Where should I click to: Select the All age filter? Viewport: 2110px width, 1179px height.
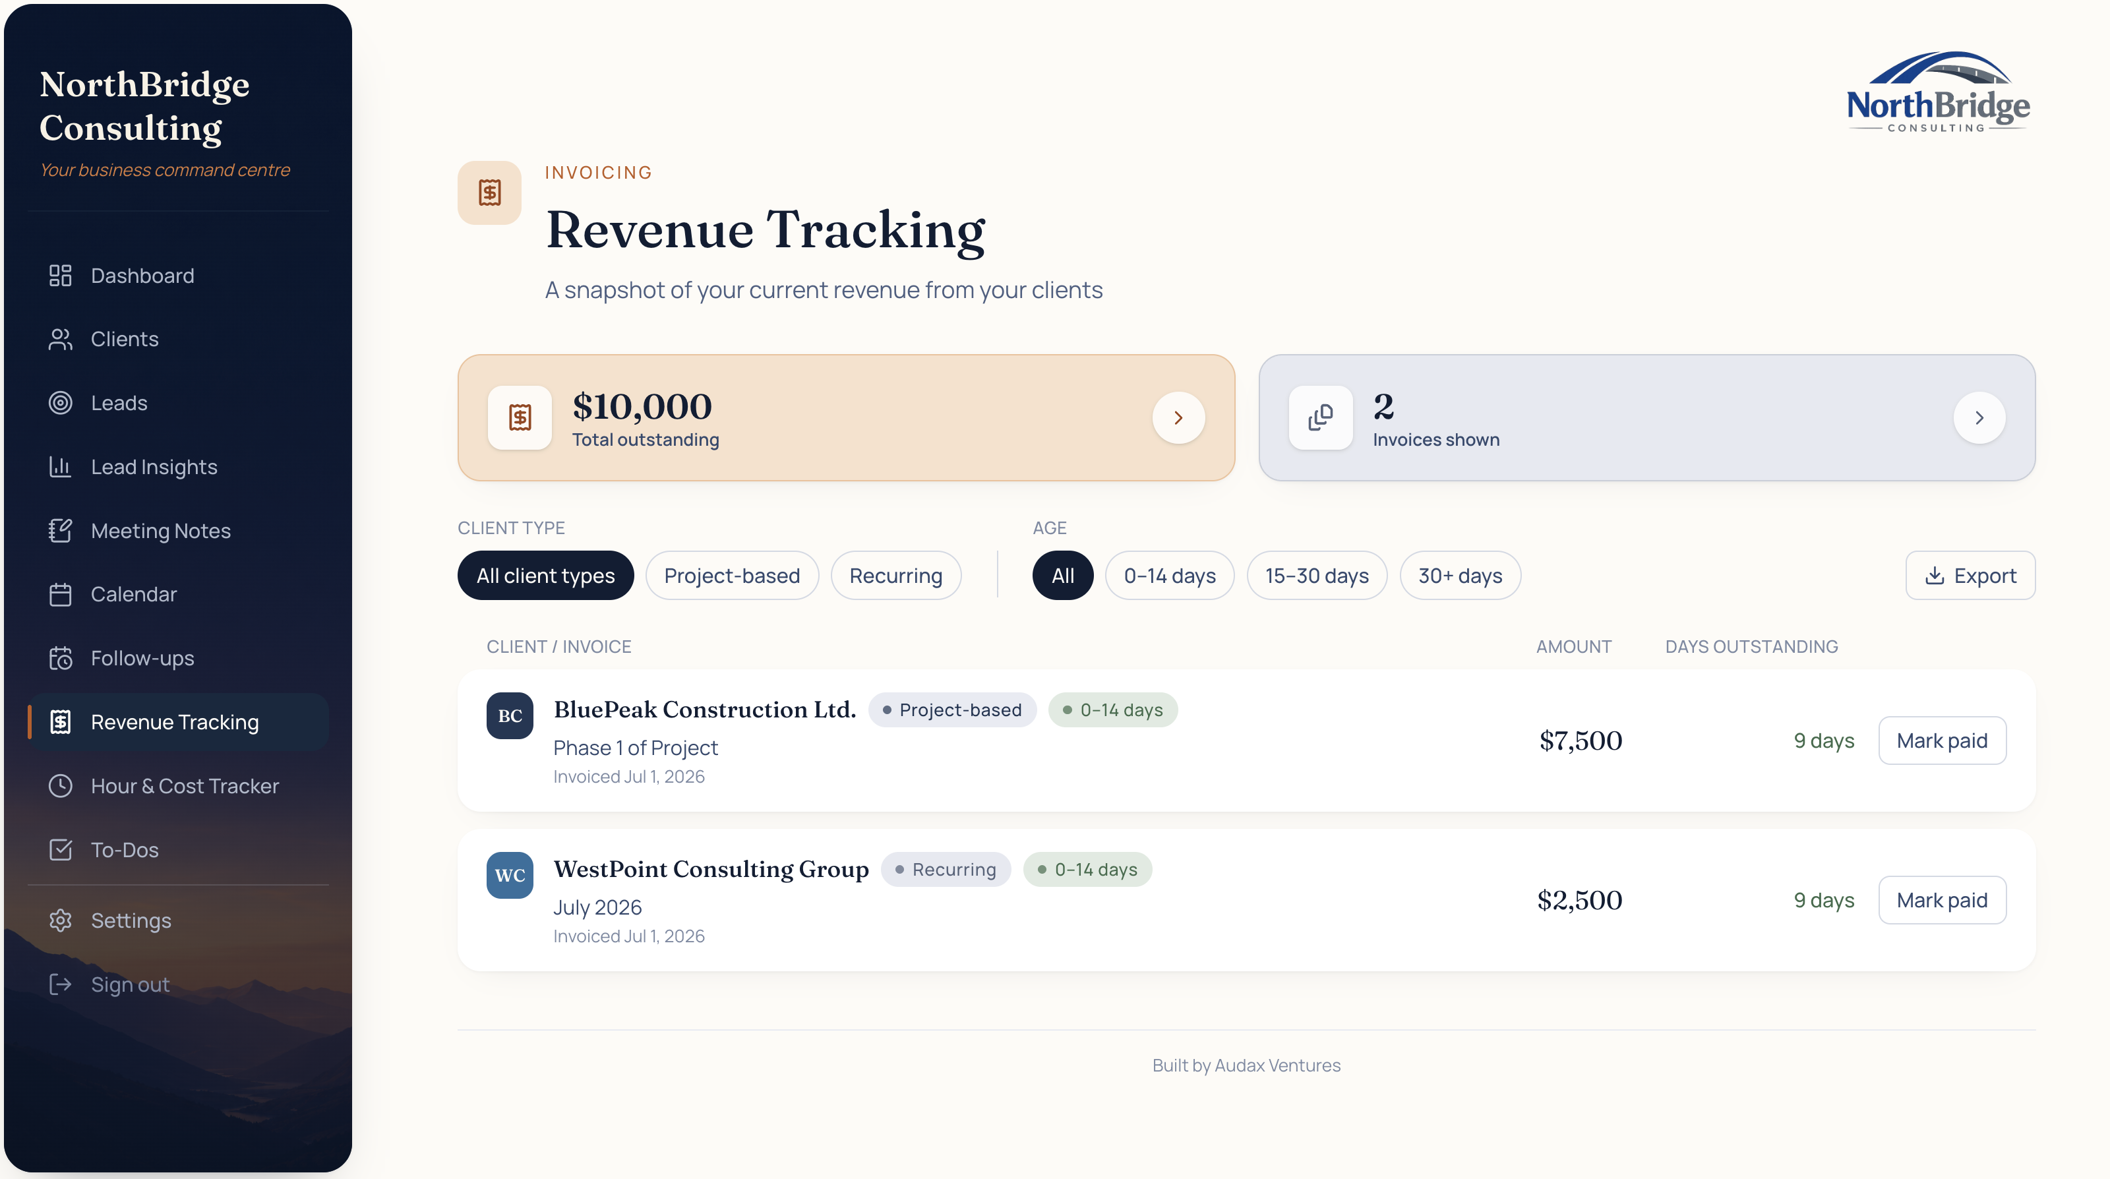click(x=1062, y=576)
